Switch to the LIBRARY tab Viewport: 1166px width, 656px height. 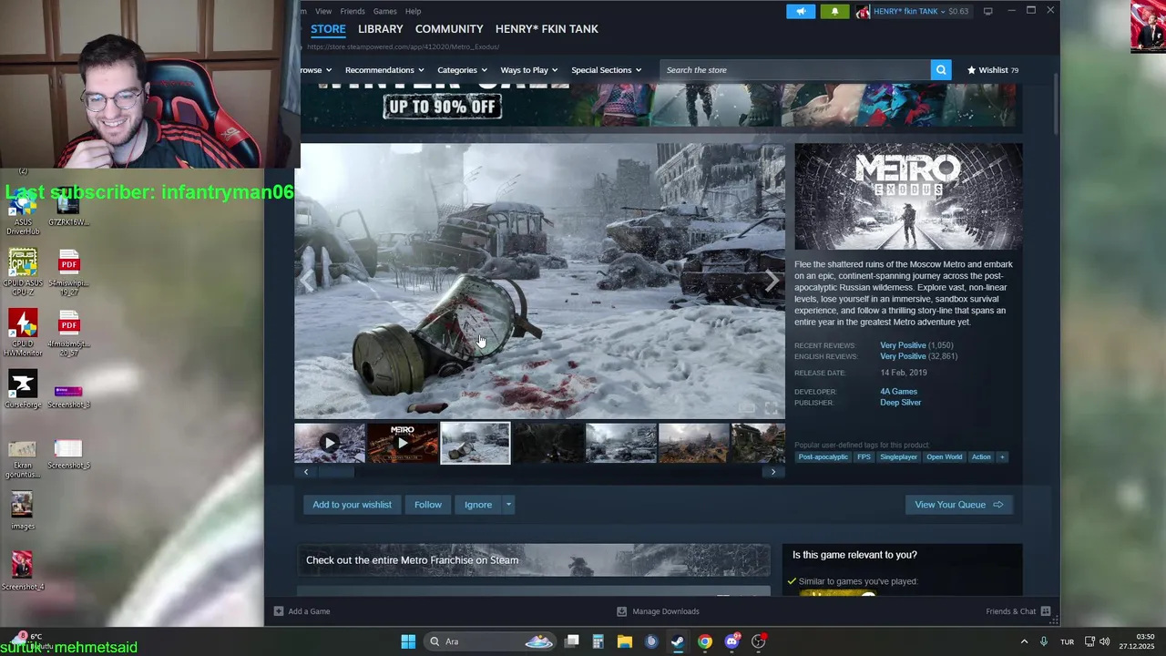pyautogui.click(x=381, y=29)
